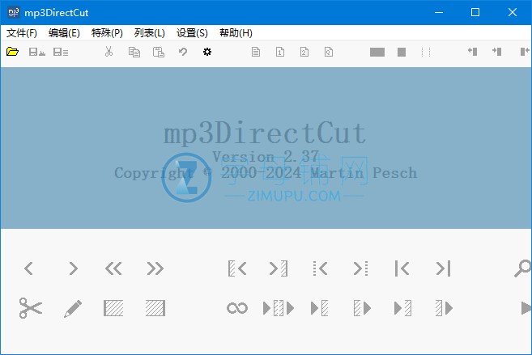This screenshot has width=532, height=355.
Task: Click the mp3DirectCut title bar app icon
Action: click(x=14, y=12)
